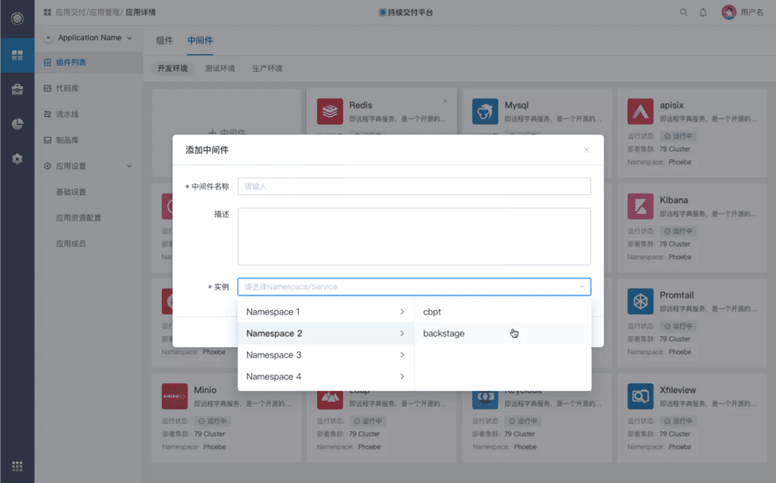Switch to the 组件 tab

click(x=164, y=41)
